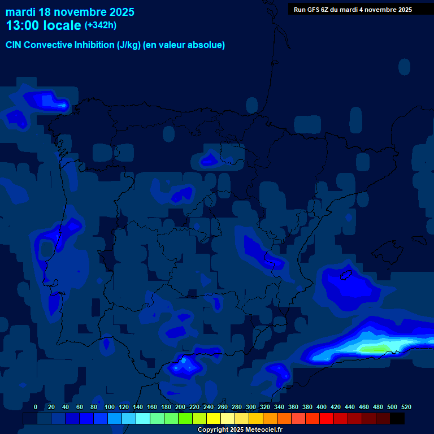This screenshot has height=434, width=434.
Task: Click the cyan CIN spot near southern coast
Action: coord(183,360)
